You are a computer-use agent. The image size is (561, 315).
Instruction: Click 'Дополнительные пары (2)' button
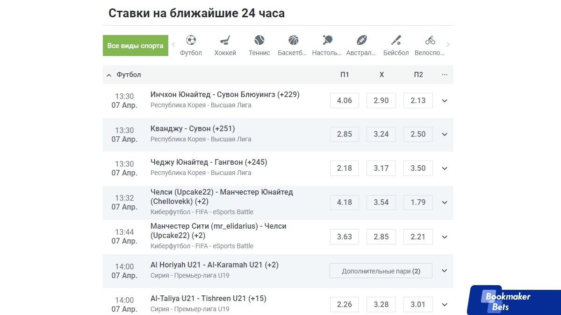381,271
